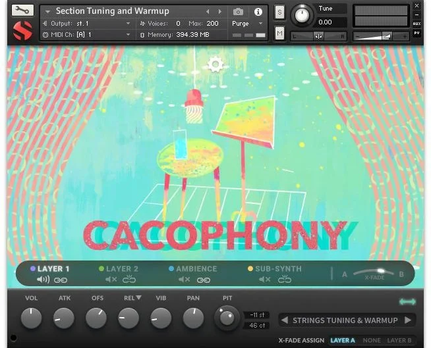Select next instrument arrow in header

pyautogui.click(x=220, y=12)
